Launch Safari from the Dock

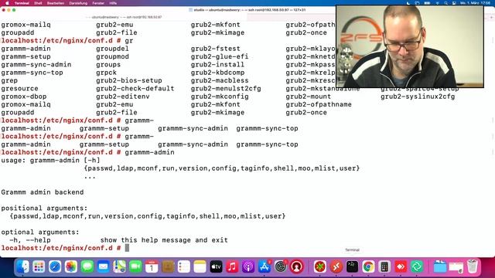55,266
